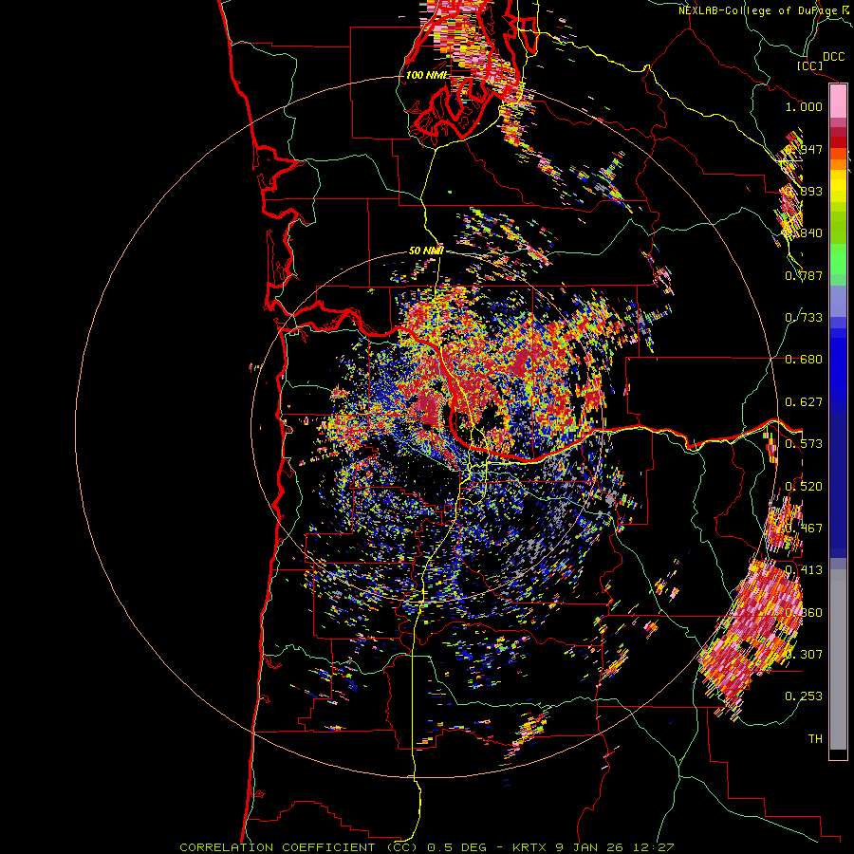Click the 0.520 legend value
The width and height of the screenshot is (854, 854).
pyautogui.click(x=804, y=487)
